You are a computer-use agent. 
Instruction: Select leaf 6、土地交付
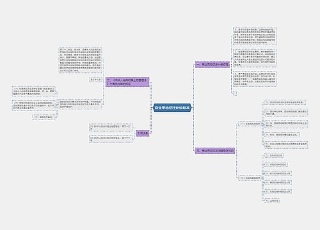pyautogui.click(x=272, y=201)
